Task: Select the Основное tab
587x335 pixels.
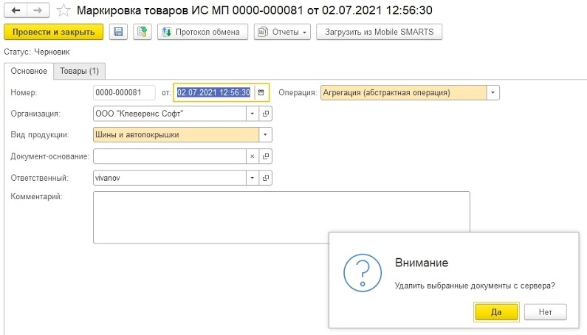Action: 29,71
